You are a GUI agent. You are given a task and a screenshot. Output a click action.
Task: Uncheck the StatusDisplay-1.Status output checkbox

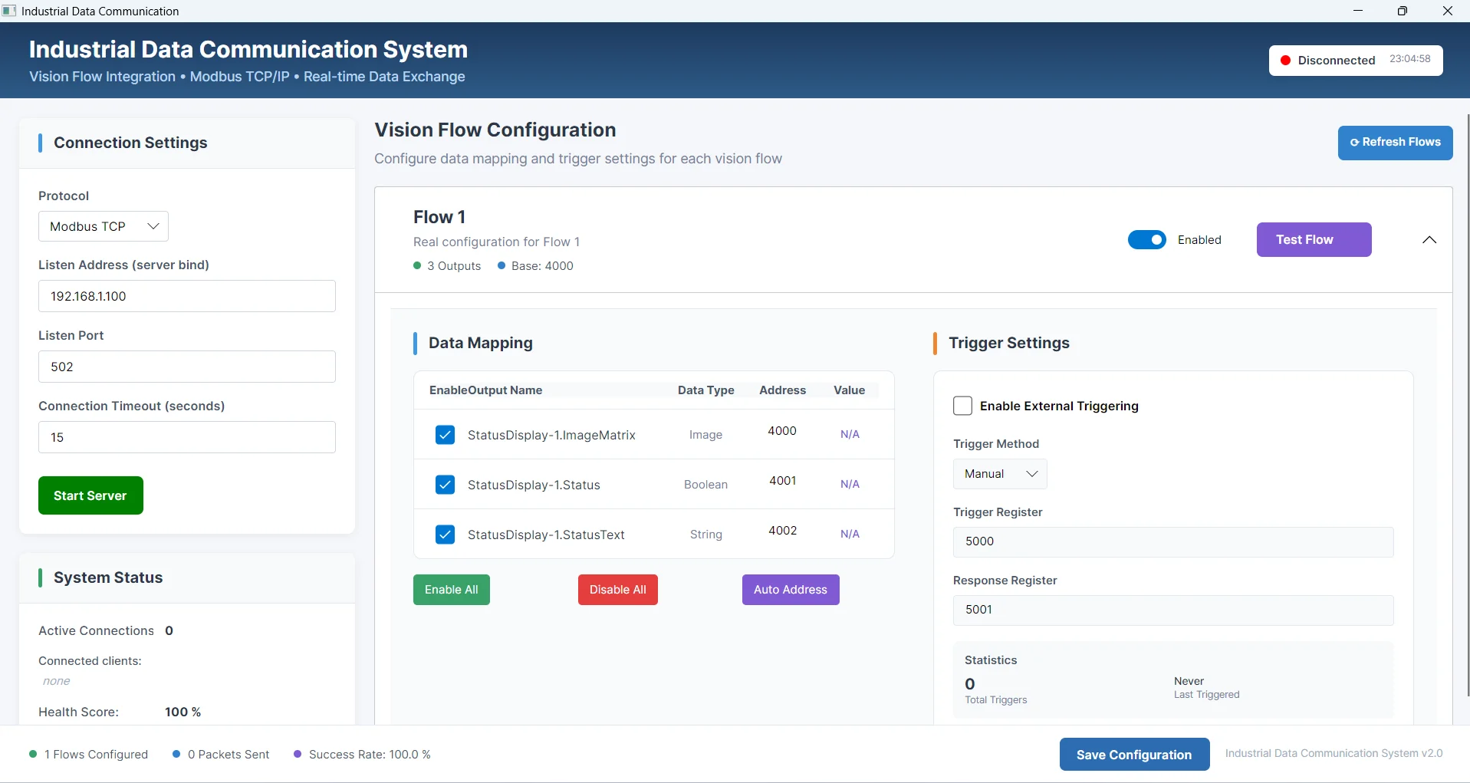click(x=445, y=485)
